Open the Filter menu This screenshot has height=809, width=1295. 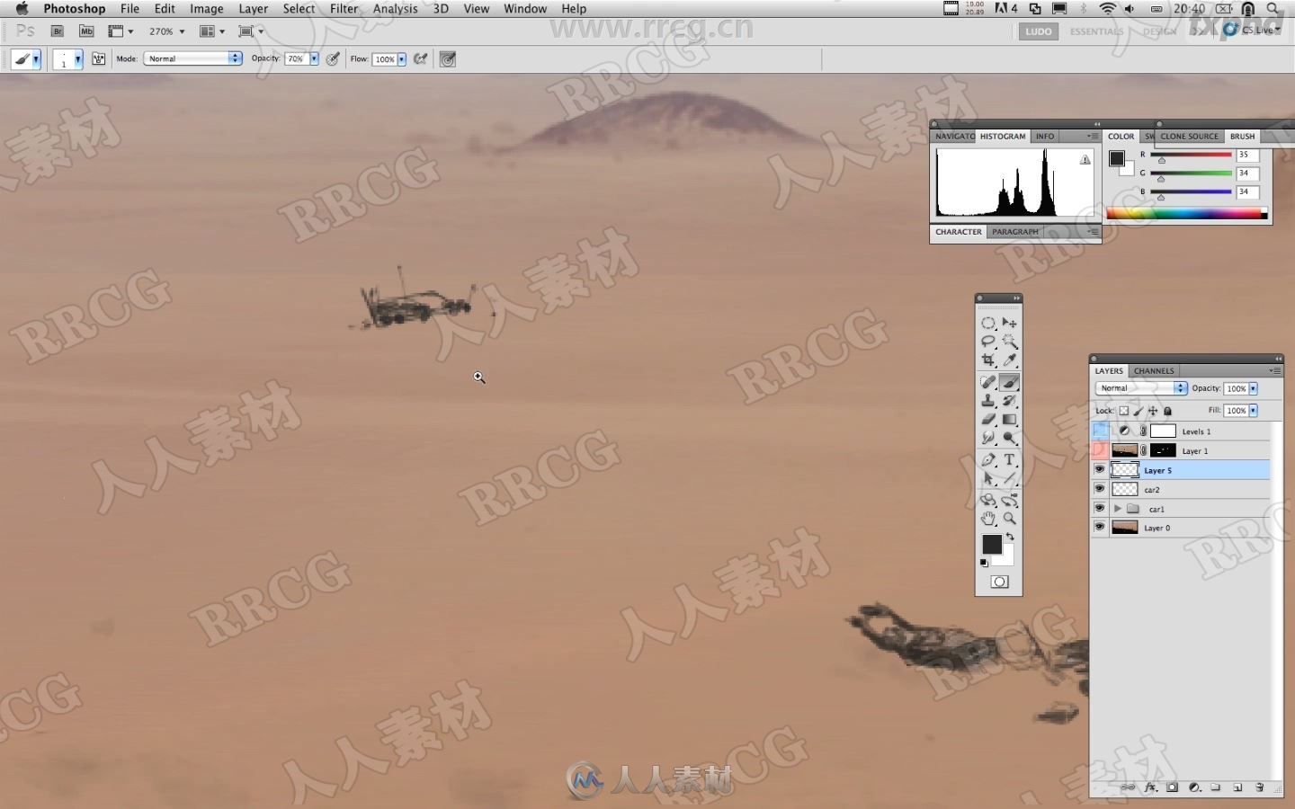click(344, 9)
